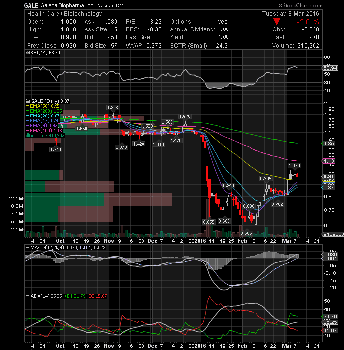Click the Volume value in the quote header
This screenshot has width=344, height=350.
point(308,46)
